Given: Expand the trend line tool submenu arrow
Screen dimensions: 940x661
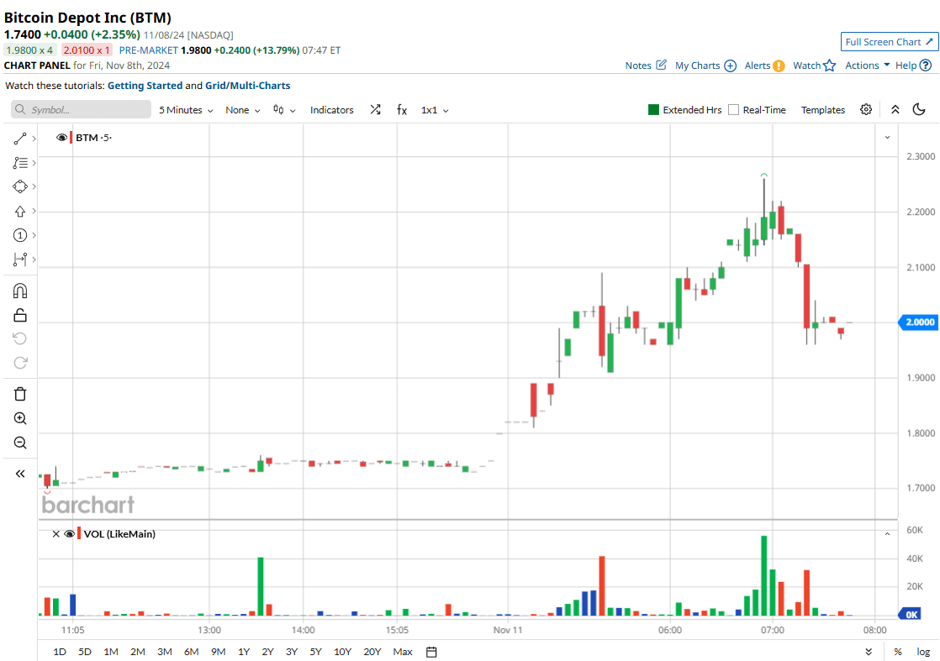Looking at the screenshot, I should (x=34, y=139).
